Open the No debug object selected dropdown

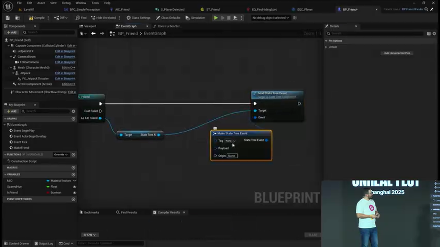pyautogui.click(x=270, y=17)
